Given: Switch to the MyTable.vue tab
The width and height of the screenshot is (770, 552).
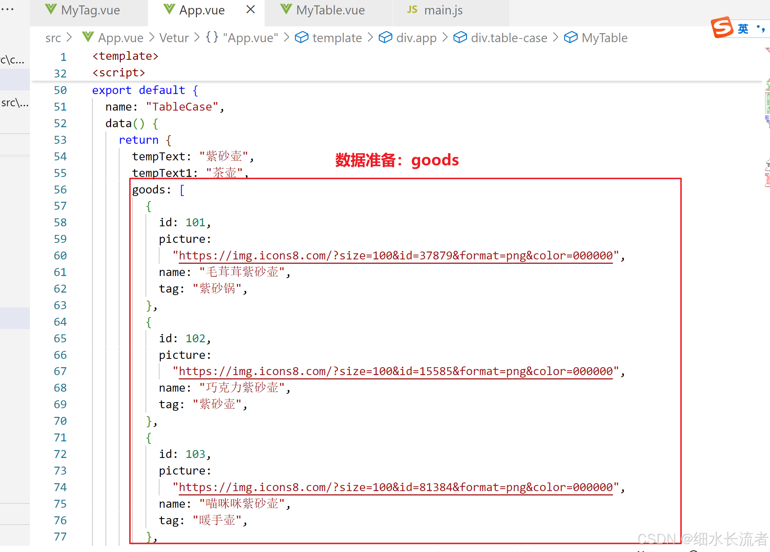Looking at the screenshot, I should (x=330, y=10).
